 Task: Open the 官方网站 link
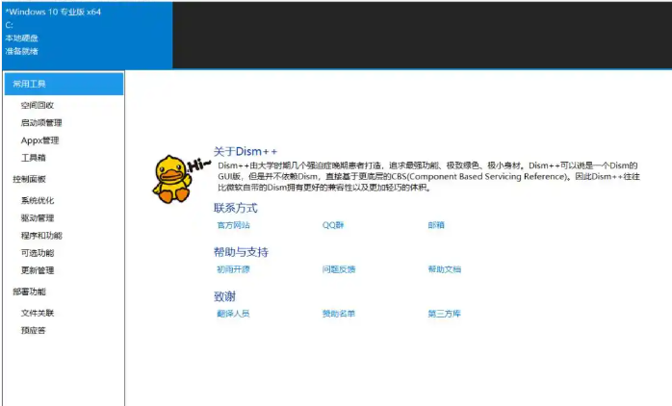(x=233, y=225)
